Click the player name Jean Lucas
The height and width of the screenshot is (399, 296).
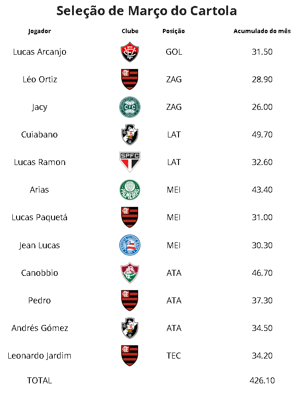(x=39, y=245)
